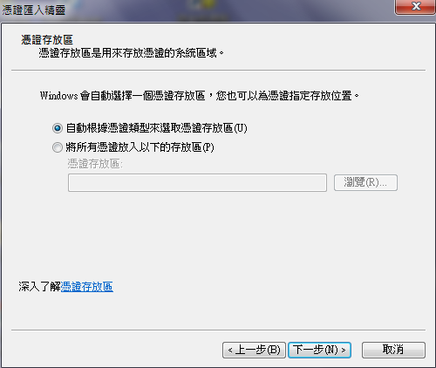Close the 憑證匯入精靈 dialog with the X

click(x=416, y=6)
